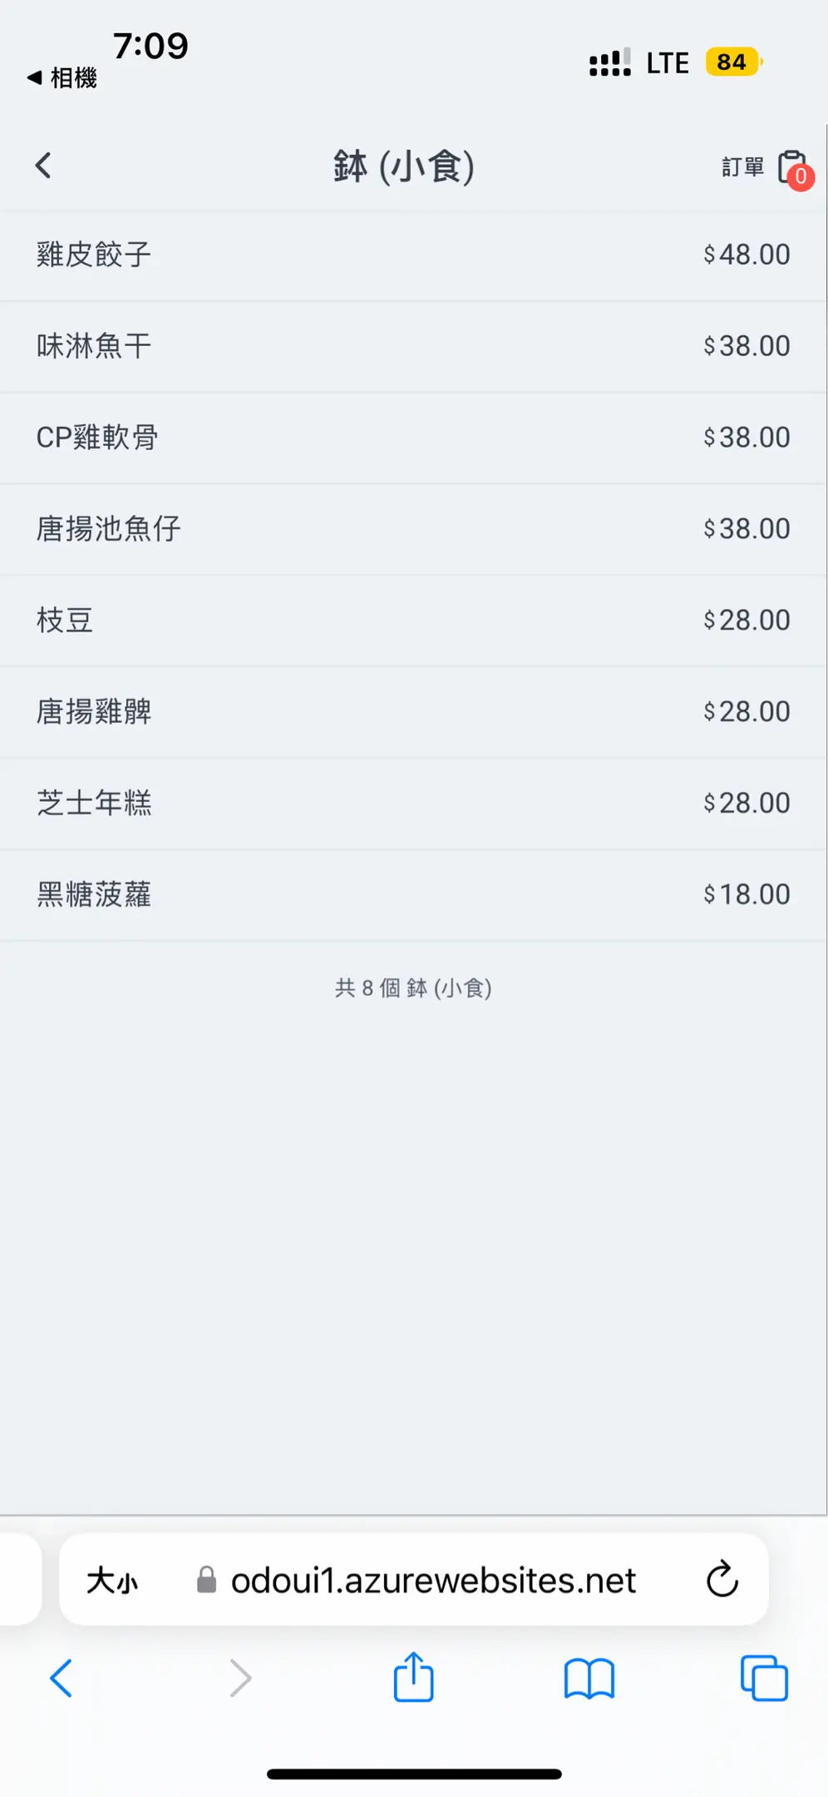This screenshot has height=1797, width=828.
Task: Go back with Safari's back arrow
Action: pyautogui.click(x=62, y=1678)
